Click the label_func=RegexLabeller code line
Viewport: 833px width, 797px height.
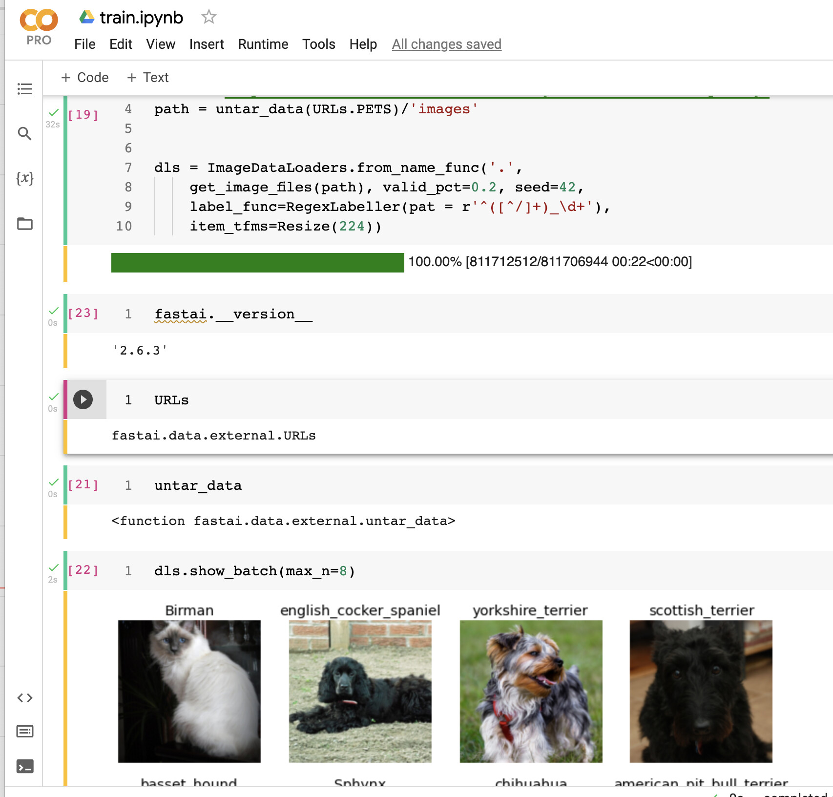coord(400,207)
